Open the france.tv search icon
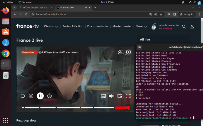Viewport: 203px width, 126px height. click(x=184, y=27)
